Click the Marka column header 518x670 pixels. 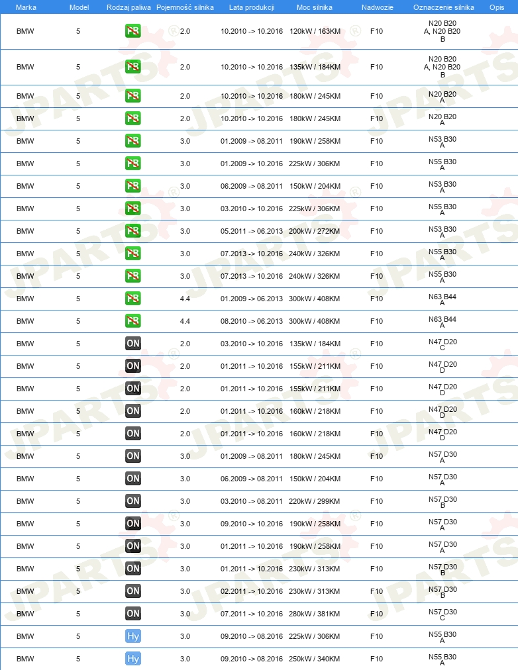pyautogui.click(x=26, y=7)
